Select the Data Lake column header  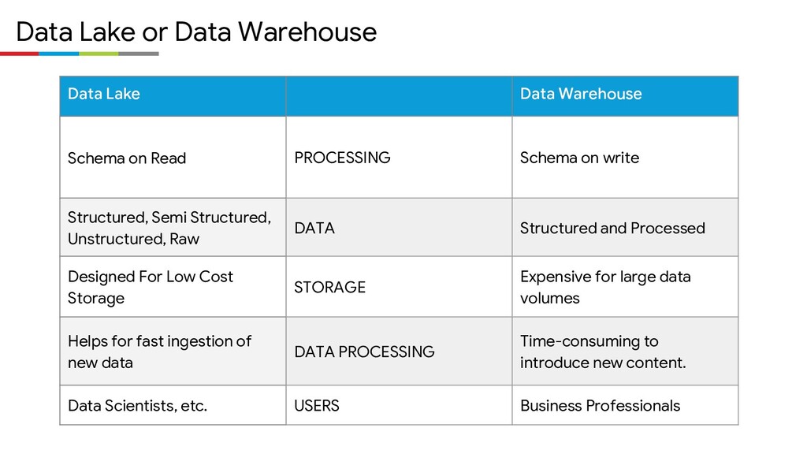click(173, 96)
